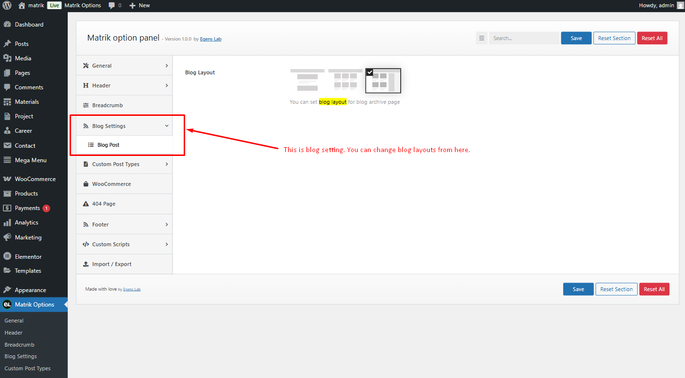Viewport: 685px width, 378px height.
Task: Click the Appearance paintbrush icon
Action: 7,290
